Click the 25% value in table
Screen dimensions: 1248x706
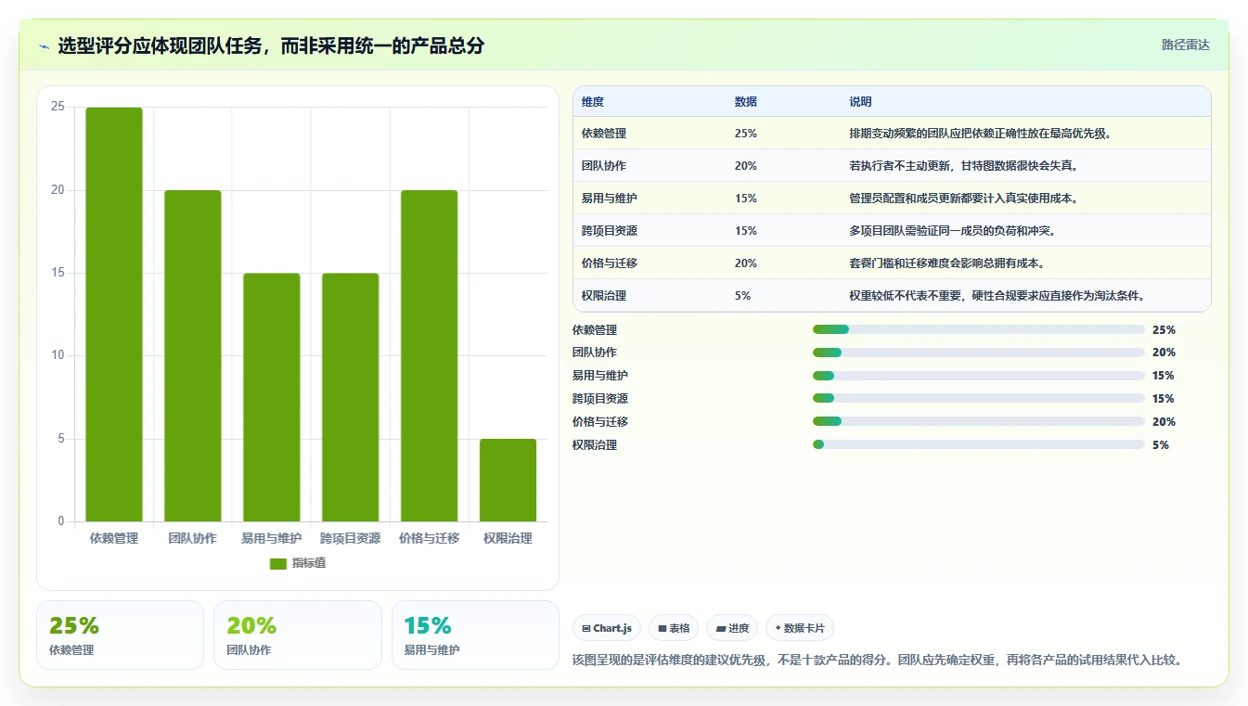745,134
